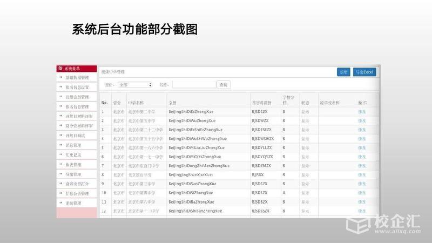Open the 基础数据管理 sidebar menu
Viewport: 432px width, 243px height.
click(x=77, y=78)
